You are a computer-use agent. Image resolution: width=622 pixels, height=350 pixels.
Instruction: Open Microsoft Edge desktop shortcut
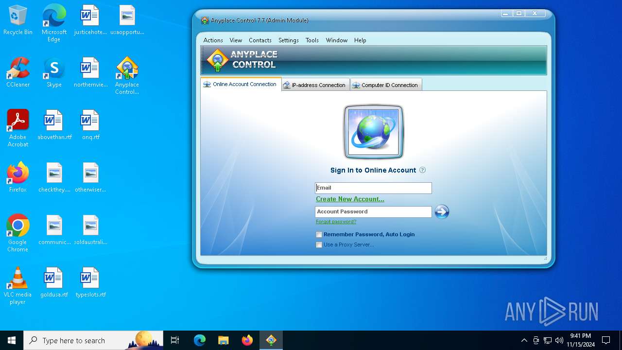click(x=54, y=23)
